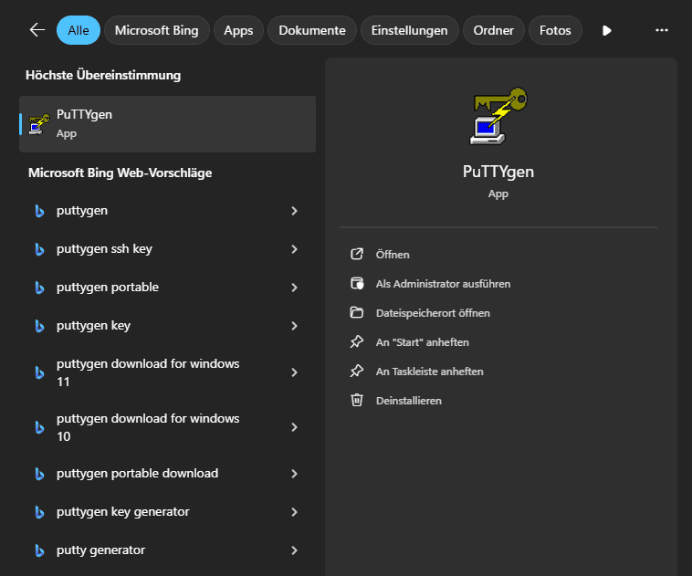Click the PuTTYgen title in the preview pane
Image resolution: width=692 pixels, height=576 pixels.
coord(498,172)
